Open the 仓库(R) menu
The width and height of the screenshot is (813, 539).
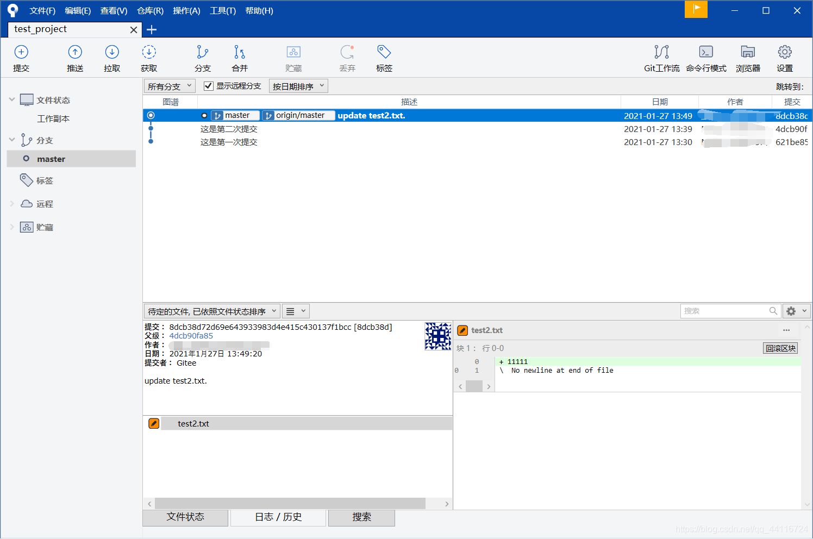pos(150,11)
